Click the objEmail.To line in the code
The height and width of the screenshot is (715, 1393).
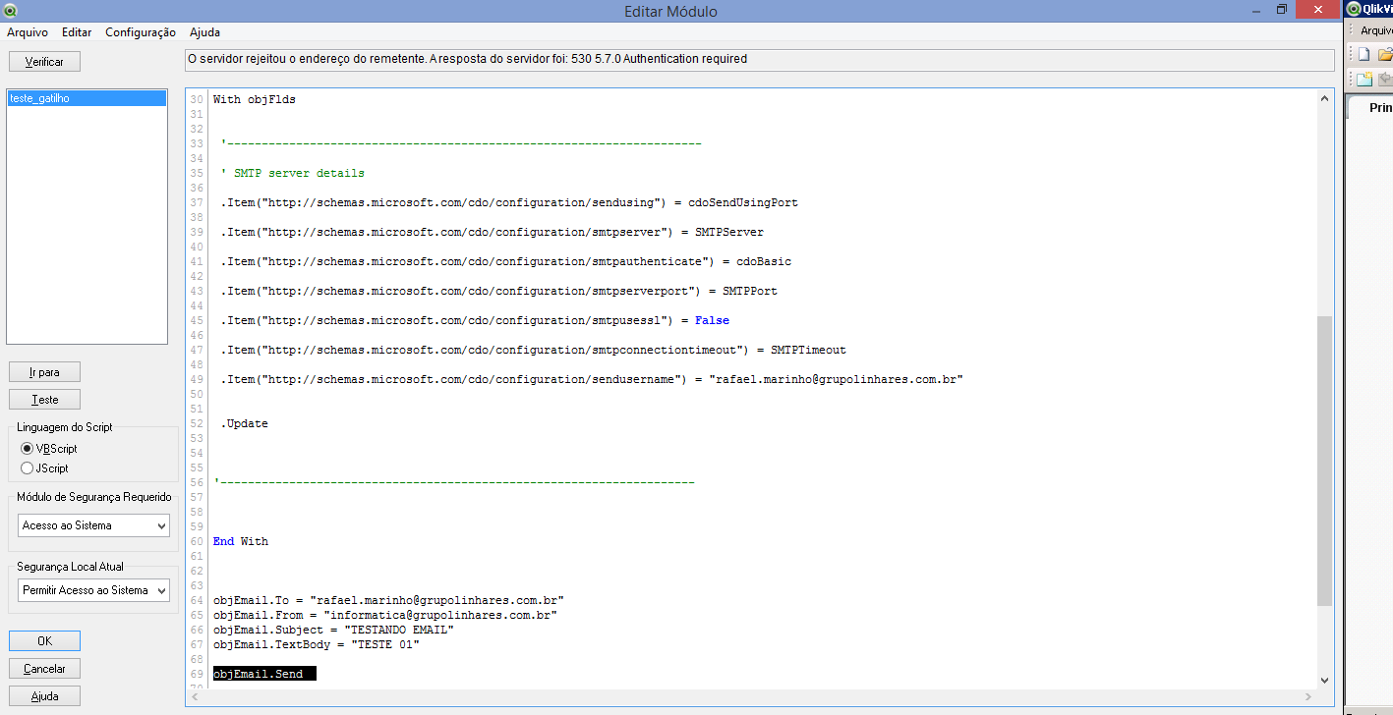(388, 600)
